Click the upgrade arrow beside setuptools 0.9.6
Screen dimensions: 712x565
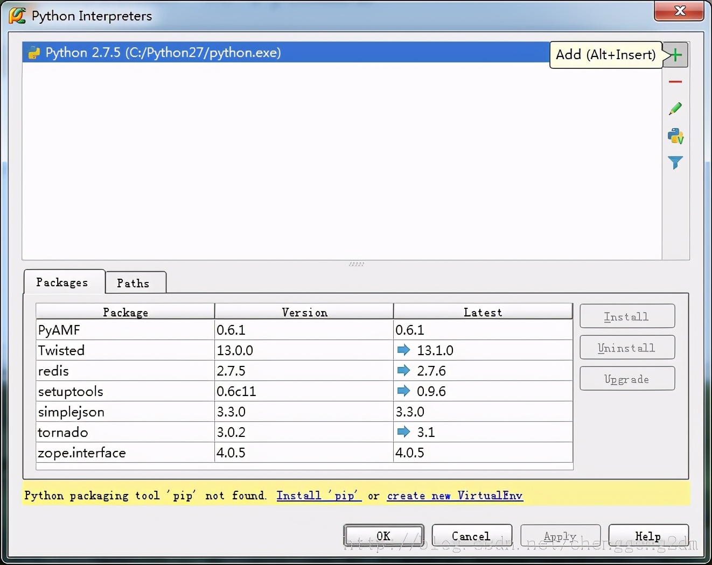(403, 391)
